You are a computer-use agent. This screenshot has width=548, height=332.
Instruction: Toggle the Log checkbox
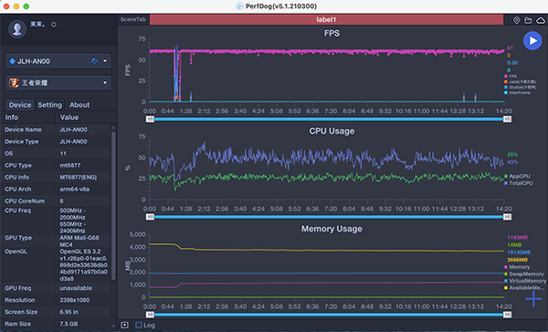pyautogui.click(x=139, y=325)
